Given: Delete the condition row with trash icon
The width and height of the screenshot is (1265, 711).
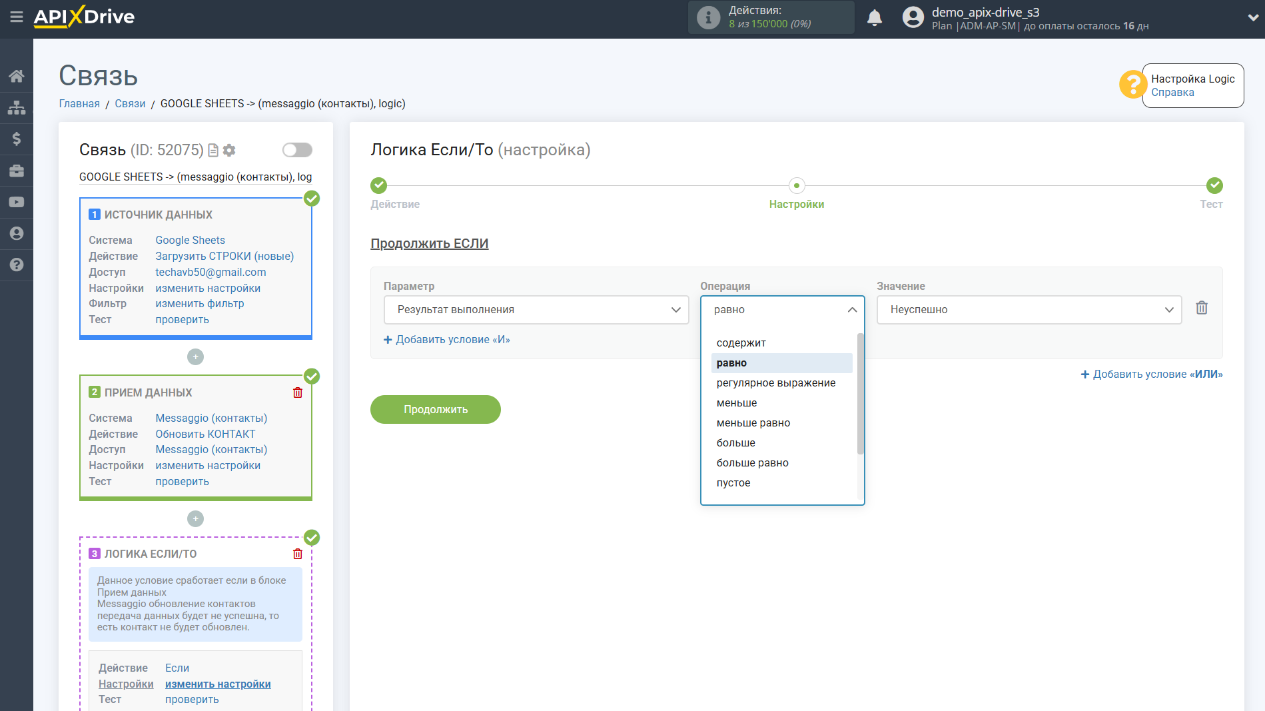Looking at the screenshot, I should tap(1201, 308).
